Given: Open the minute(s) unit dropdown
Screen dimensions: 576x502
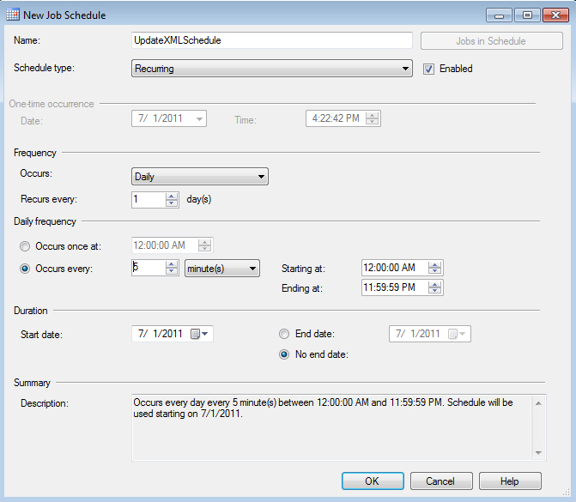Looking at the screenshot, I should [222, 269].
